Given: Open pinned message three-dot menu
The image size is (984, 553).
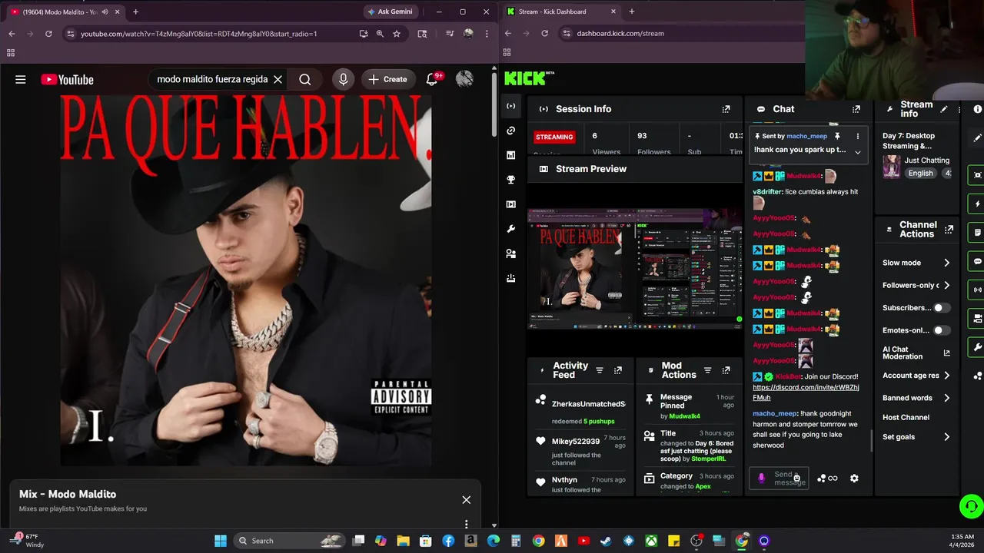Looking at the screenshot, I should [858, 136].
